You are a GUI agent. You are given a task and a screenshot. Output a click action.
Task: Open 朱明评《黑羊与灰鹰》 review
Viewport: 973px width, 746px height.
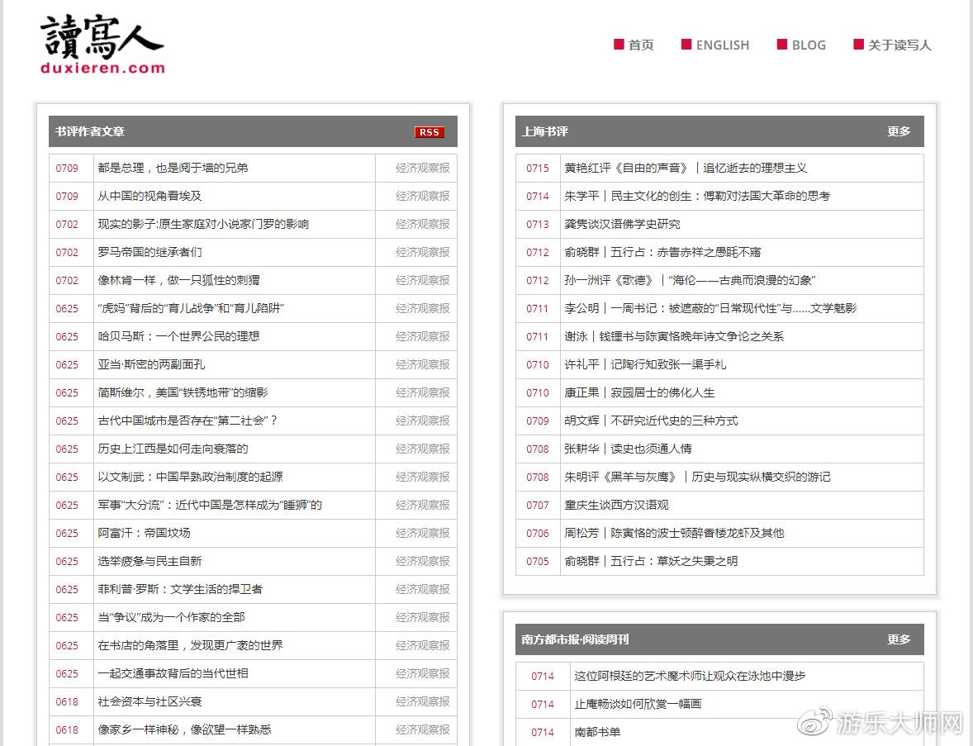[x=697, y=478]
